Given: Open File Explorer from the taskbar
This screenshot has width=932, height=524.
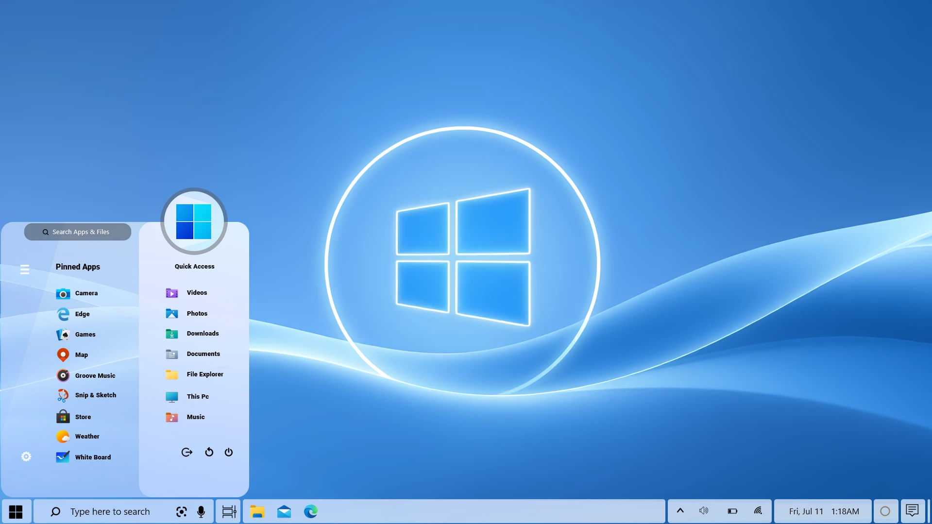Looking at the screenshot, I should (x=257, y=511).
